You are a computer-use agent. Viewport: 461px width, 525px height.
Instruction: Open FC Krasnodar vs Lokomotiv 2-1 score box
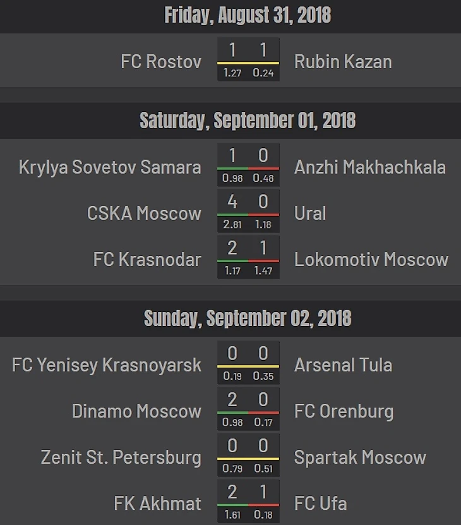pyautogui.click(x=248, y=257)
